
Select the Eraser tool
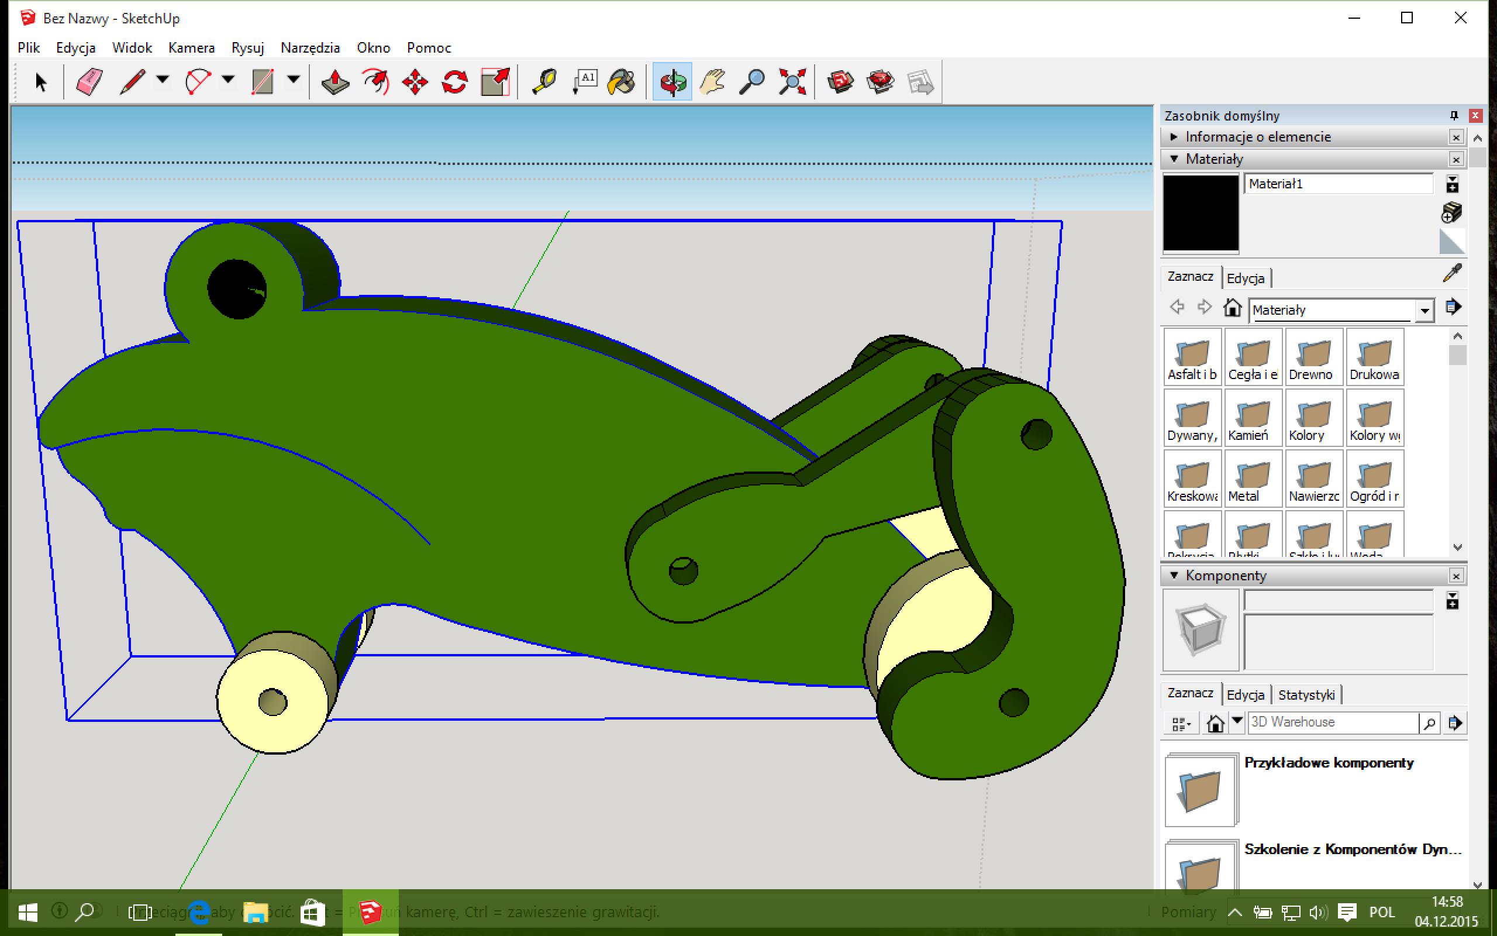(x=89, y=82)
